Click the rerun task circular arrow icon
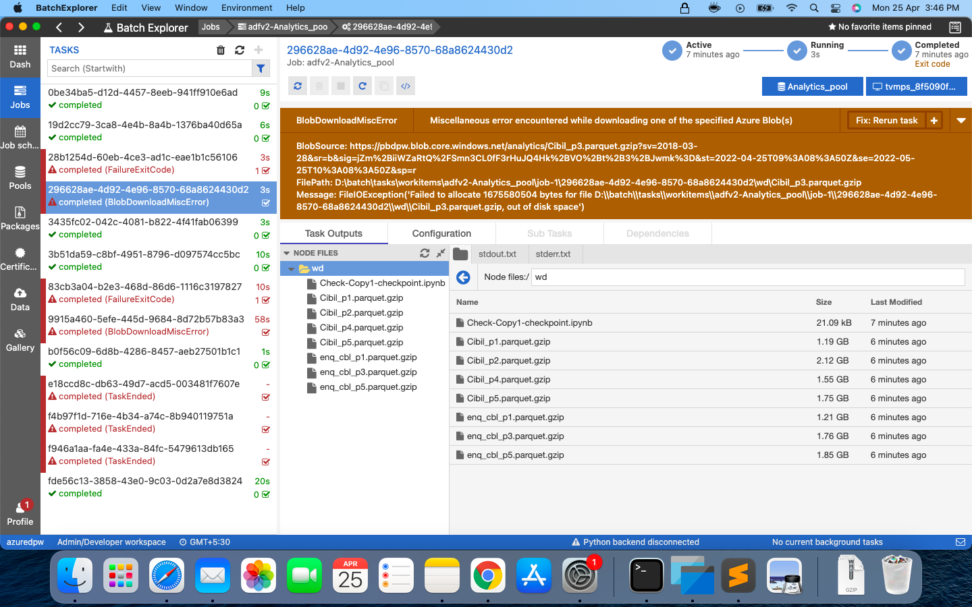 pyautogui.click(x=362, y=86)
